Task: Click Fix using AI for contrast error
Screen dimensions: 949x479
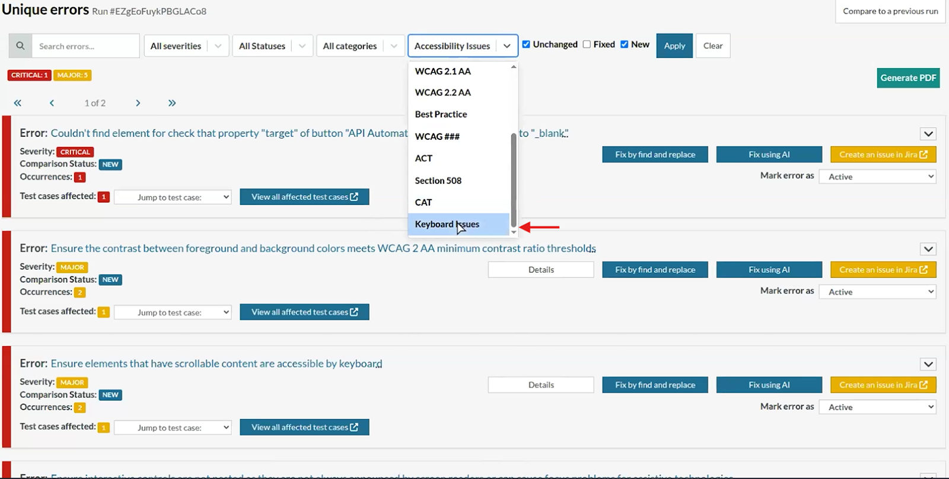Action: click(769, 270)
